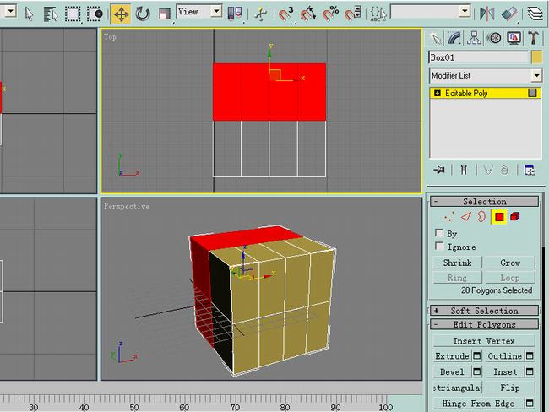Click the Insert Vertex button
Image resolution: width=549 pixels, height=412 pixels.
tap(484, 341)
